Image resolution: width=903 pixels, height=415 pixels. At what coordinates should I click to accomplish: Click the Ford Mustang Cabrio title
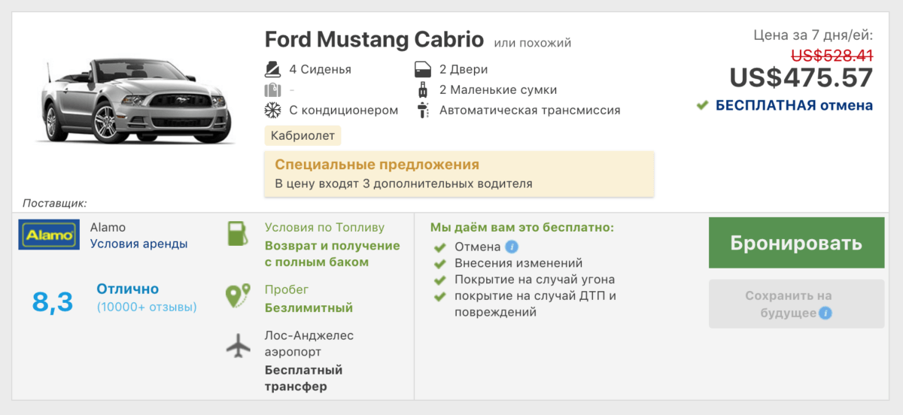coord(374,39)
